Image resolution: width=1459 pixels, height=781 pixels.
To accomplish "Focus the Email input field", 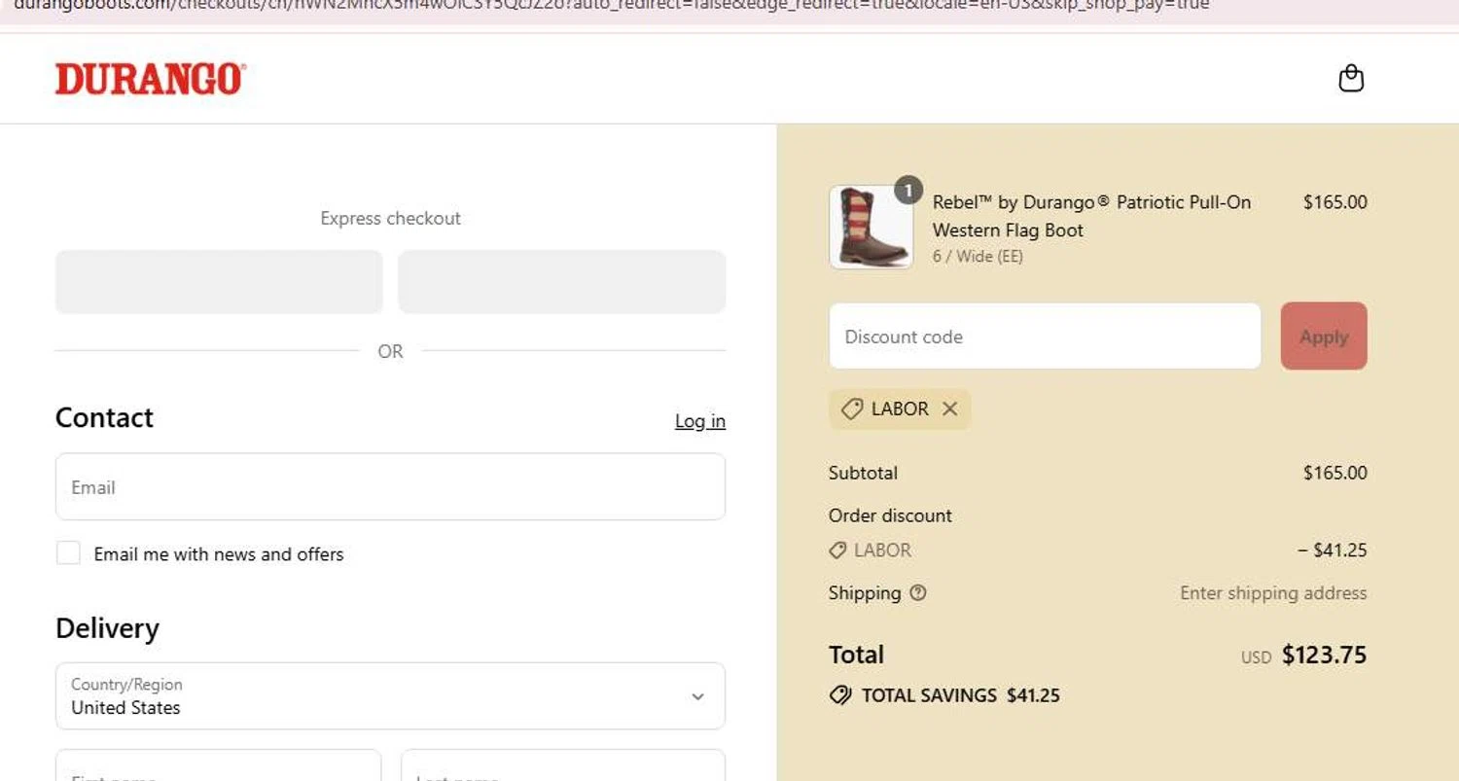I will pyautogui.click(x=390, y=486).
